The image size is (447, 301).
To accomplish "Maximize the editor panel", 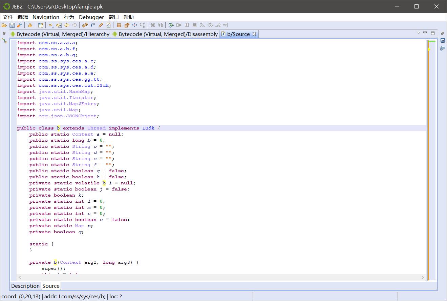I will coord(433,33).
